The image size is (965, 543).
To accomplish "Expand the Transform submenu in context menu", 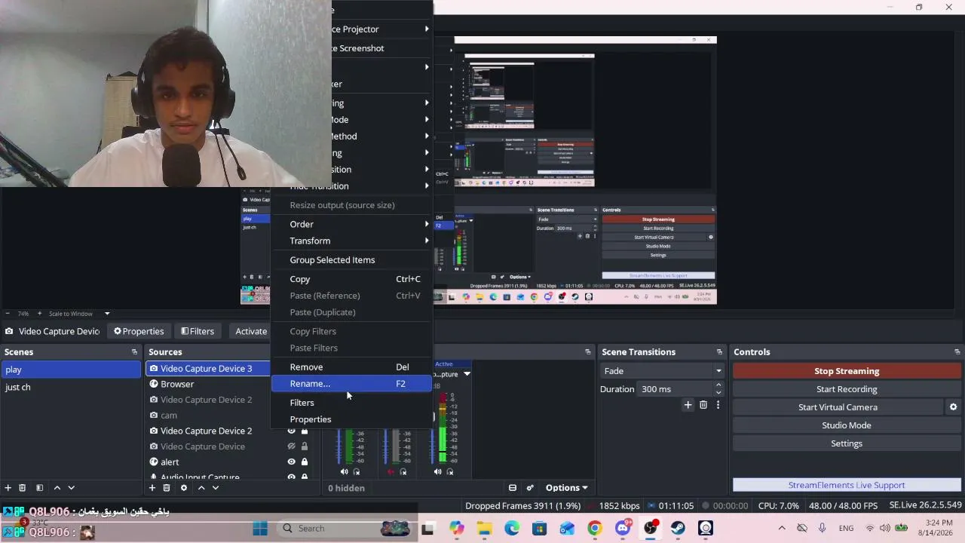I will point(351,241).
